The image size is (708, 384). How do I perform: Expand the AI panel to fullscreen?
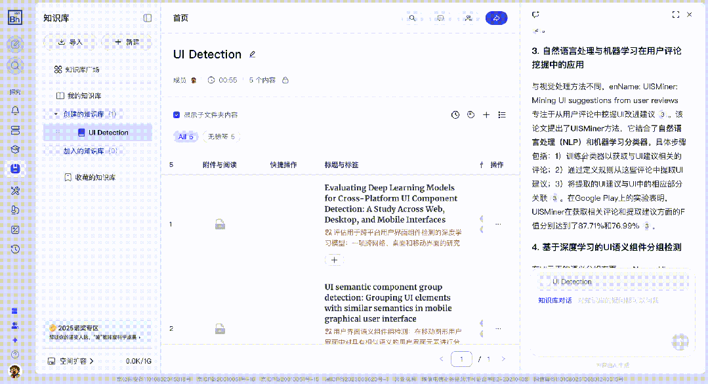(x=675, y=14)
